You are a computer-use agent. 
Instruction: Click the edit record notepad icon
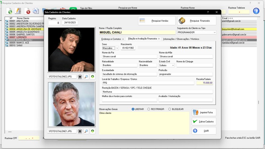point(19,12)
